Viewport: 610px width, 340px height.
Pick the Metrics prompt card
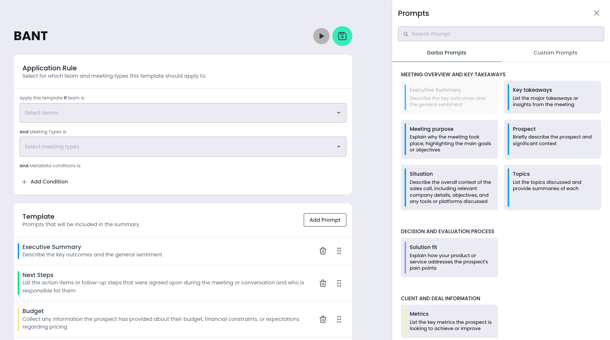(449, 321)
